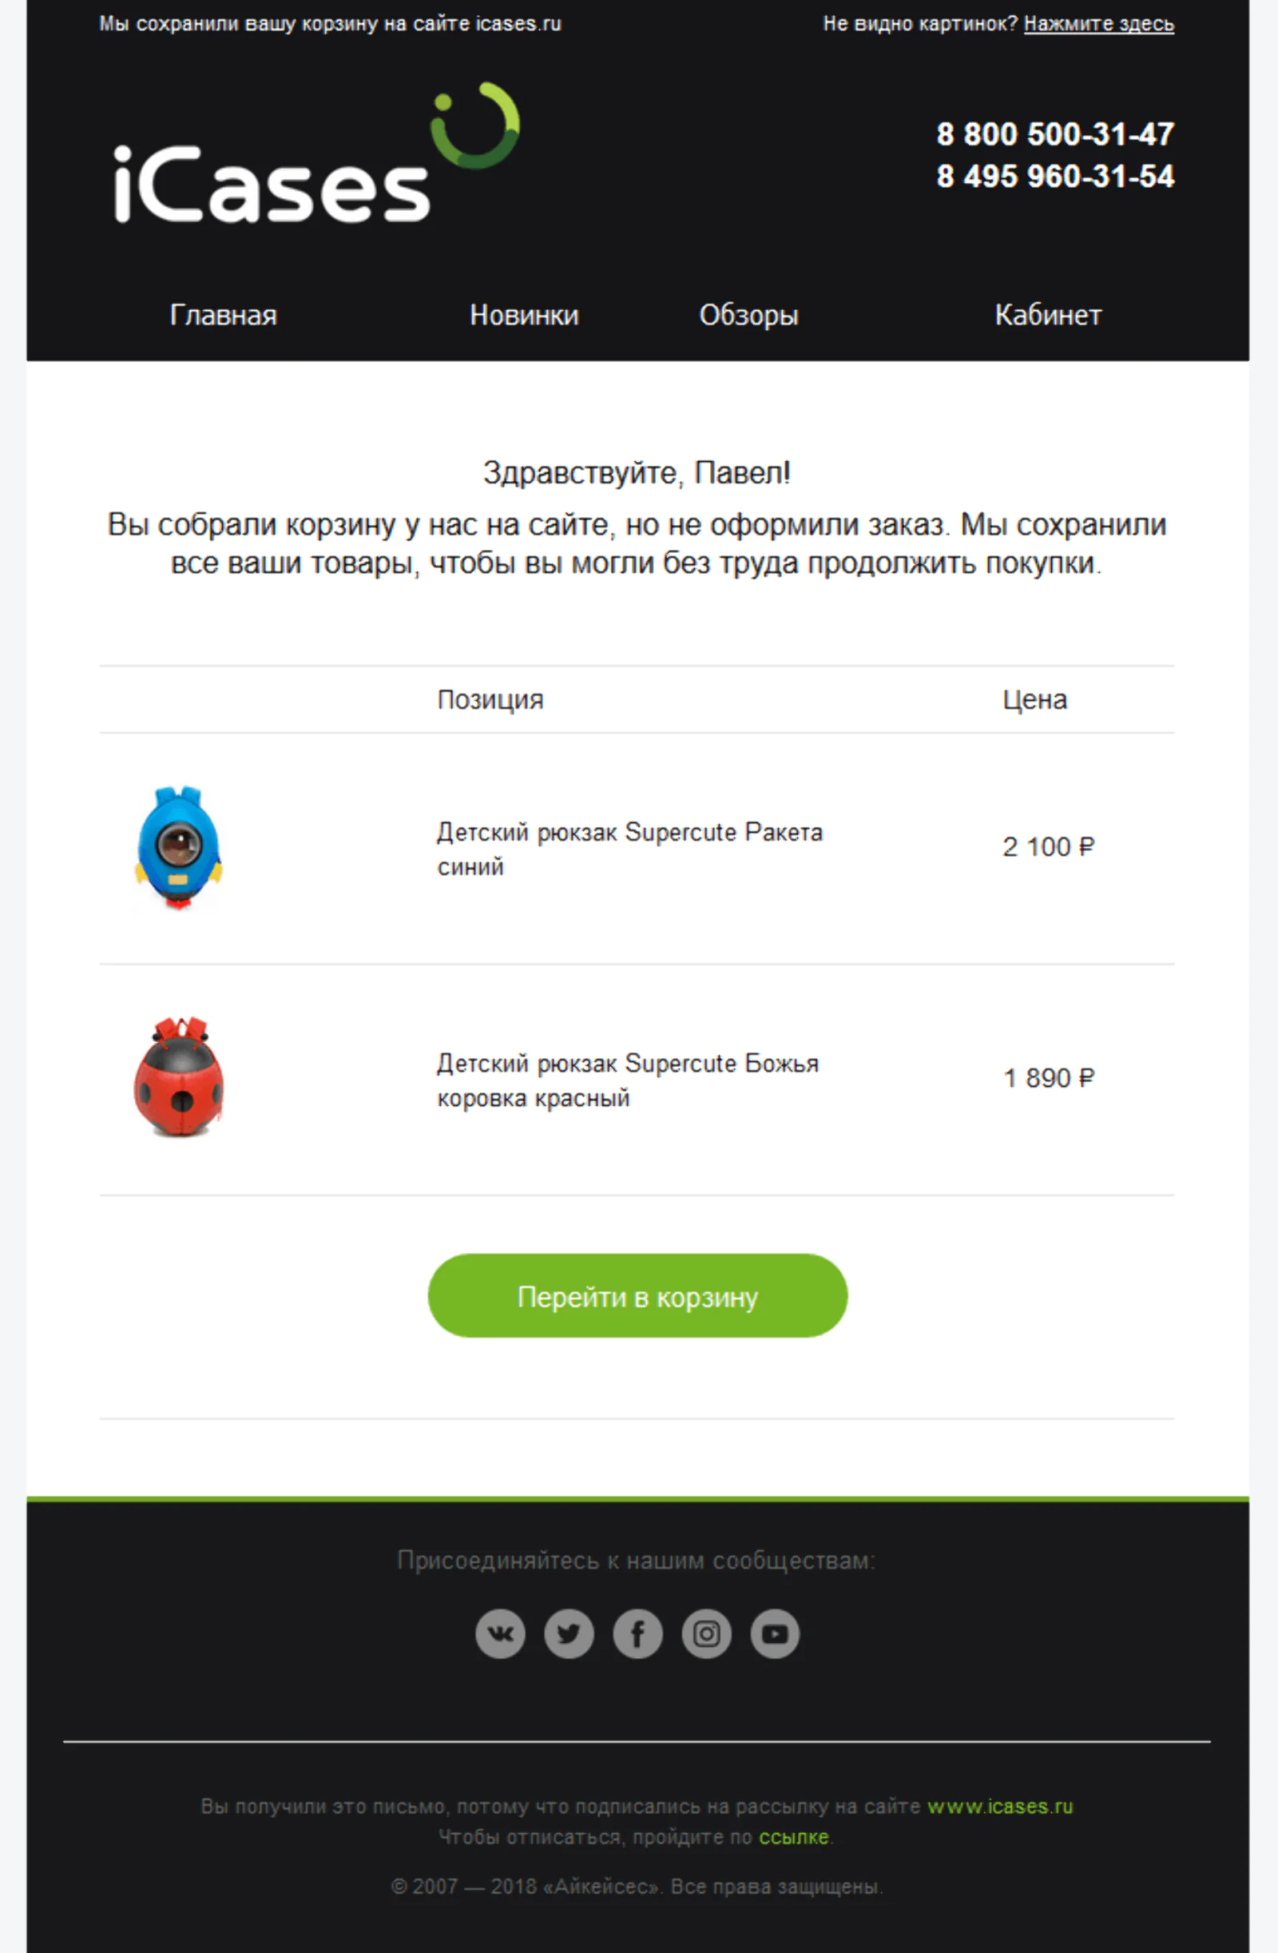Image resolution: width=1278 pixels, height=1953 pixels.
Task: Open the Новинки menu item
Action: pos(524,315)
